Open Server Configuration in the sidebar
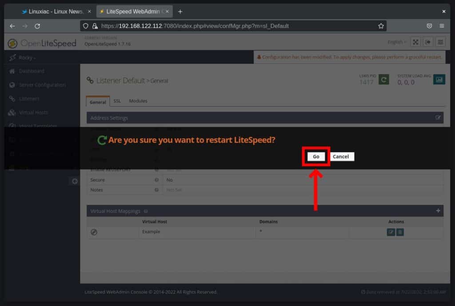 pyautogui.click(x=42, y=85)
